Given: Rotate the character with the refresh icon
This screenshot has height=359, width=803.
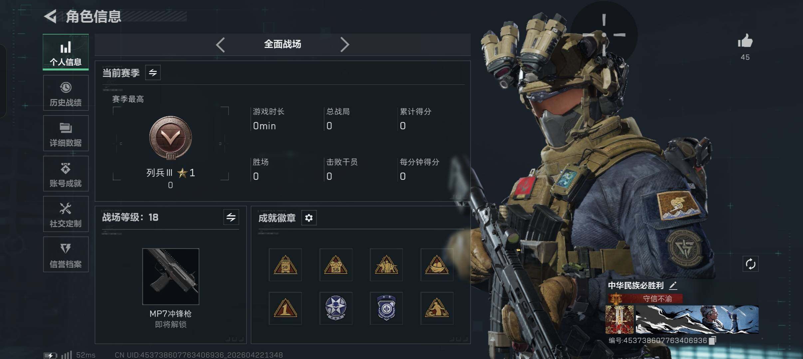Looking at the screenshot, I should pyautogui.click(x=750, y=264).
